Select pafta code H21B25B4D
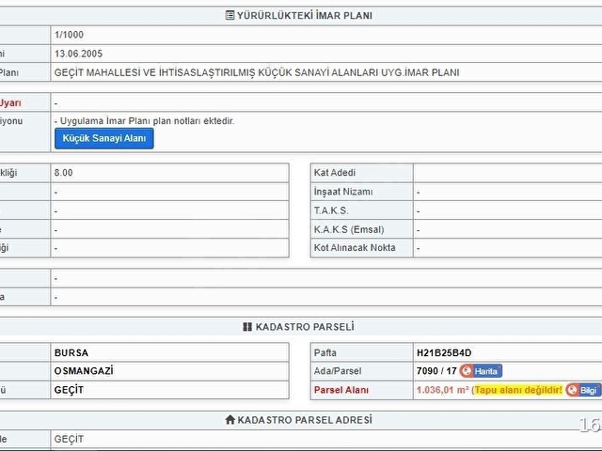The image size is (602, 451). (x=444, y=353)
